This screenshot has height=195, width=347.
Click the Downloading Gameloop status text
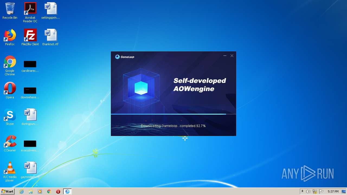[x=173, y=126]
